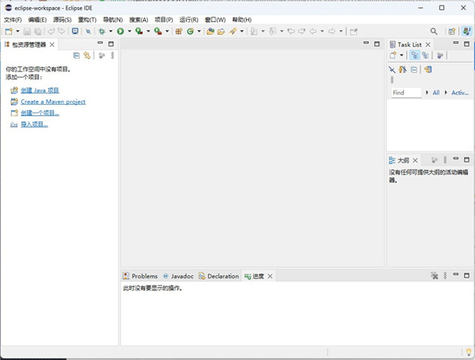Click the 导入项目 link
The height and width of the screenshot is (360, 475).
click(34, 124)
